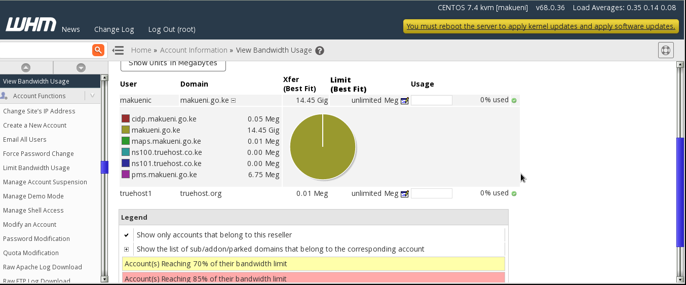
Task: Click Show Units In Megabytes button
Action: [x=173, y=63]
